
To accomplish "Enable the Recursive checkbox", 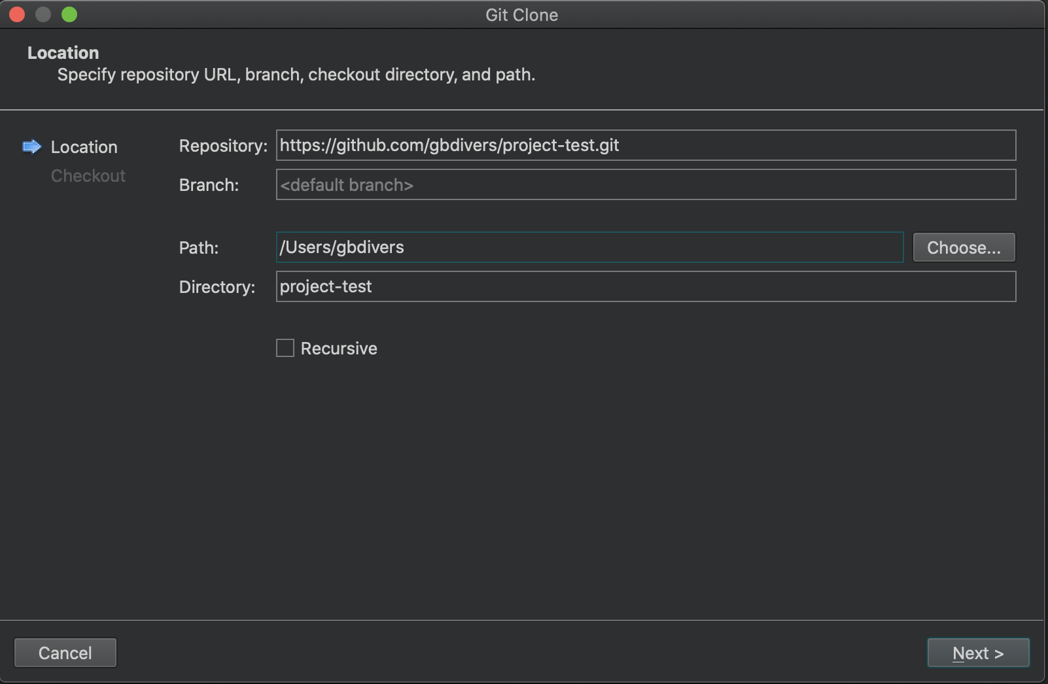I will [285, 348].
